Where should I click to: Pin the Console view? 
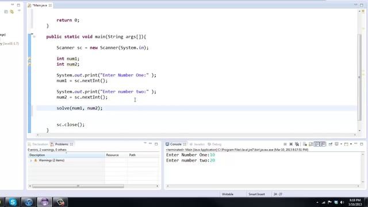[331, 144]
